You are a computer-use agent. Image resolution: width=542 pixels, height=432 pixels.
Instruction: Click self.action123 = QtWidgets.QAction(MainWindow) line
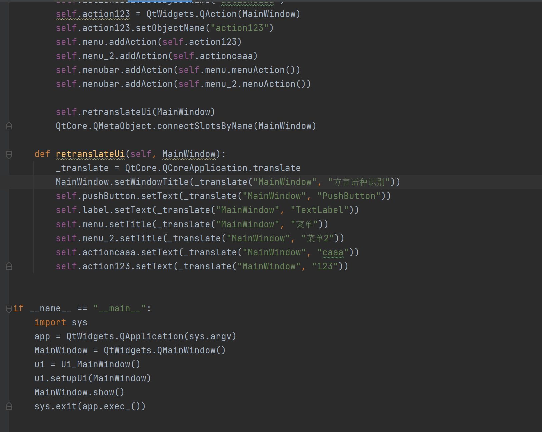[x=178, y=14]
